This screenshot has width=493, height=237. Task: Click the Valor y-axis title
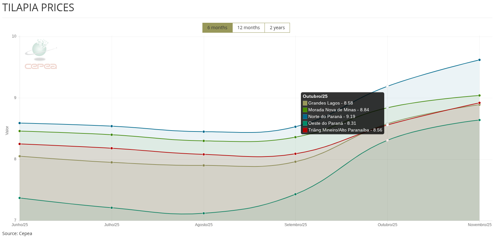[7, 130]
